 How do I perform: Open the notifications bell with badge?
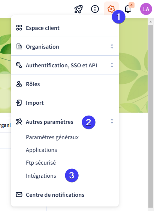[128, 9]
